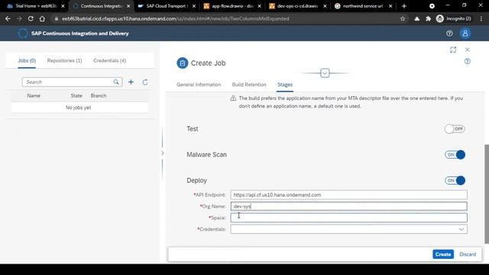Click the Discard button

pyautogui.click(x=468, y=254)
